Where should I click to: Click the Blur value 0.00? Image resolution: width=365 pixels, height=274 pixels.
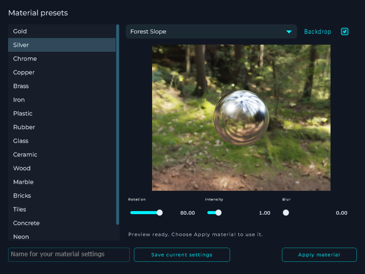(342, 213)
